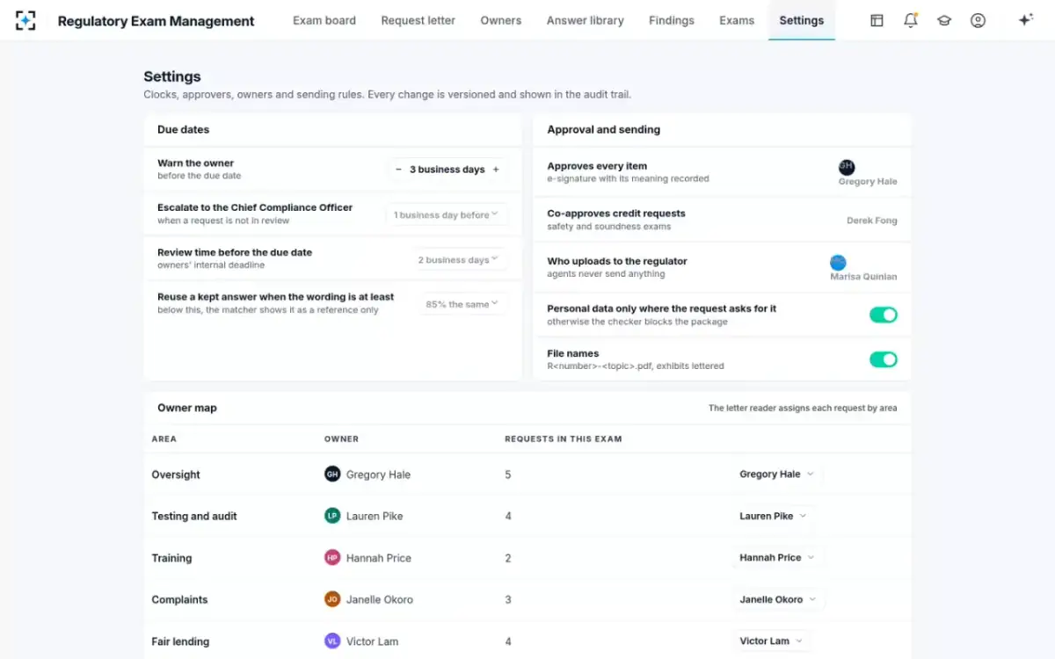The width and height of the screenshot is (1055, 659).
Task: Click the LP avatar in Testing and audit row
Action: tap(332, 516)
